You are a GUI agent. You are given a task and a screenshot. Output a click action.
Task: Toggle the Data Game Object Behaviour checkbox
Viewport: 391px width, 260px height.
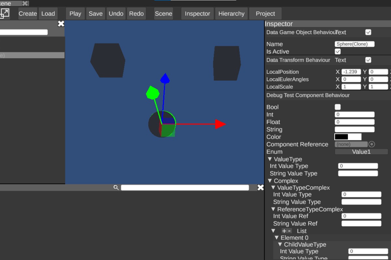coord(368,32)
